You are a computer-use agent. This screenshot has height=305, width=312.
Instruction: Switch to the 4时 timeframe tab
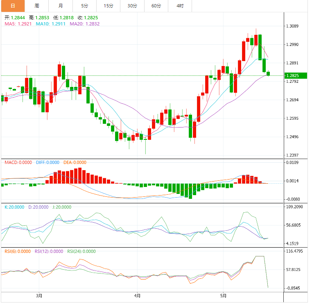click(180, 6)
